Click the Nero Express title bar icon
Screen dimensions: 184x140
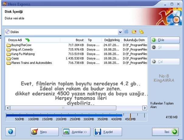click(x=5, y=4)
